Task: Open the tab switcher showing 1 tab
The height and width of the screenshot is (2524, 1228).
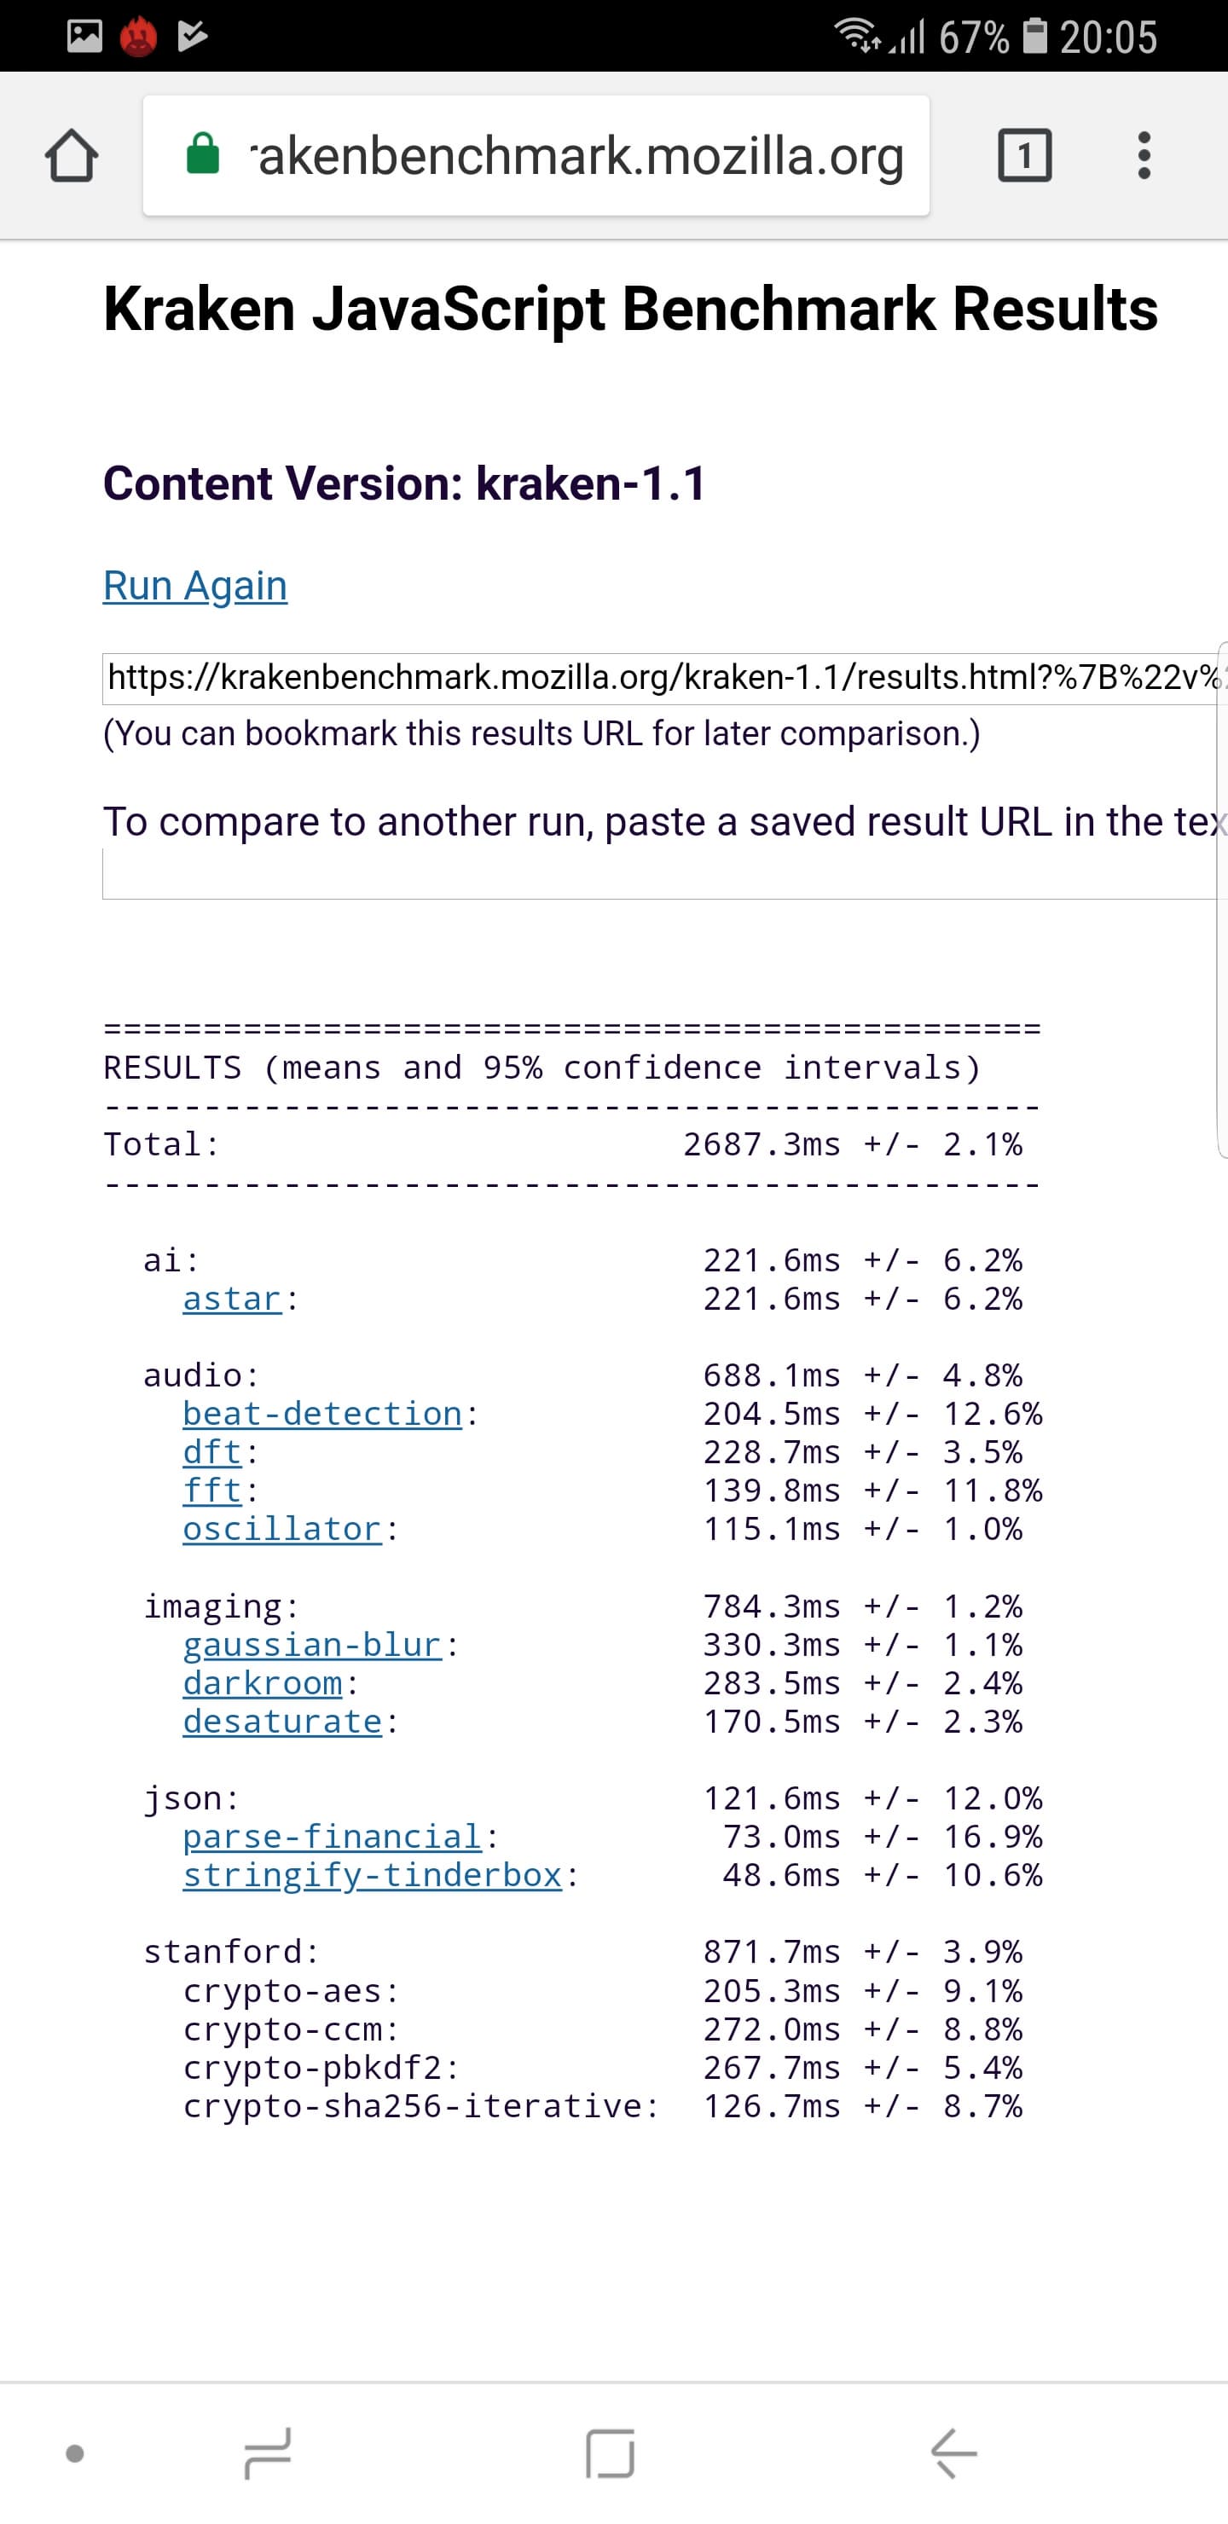Action: pyautogui.click(x=1024, y=156)
